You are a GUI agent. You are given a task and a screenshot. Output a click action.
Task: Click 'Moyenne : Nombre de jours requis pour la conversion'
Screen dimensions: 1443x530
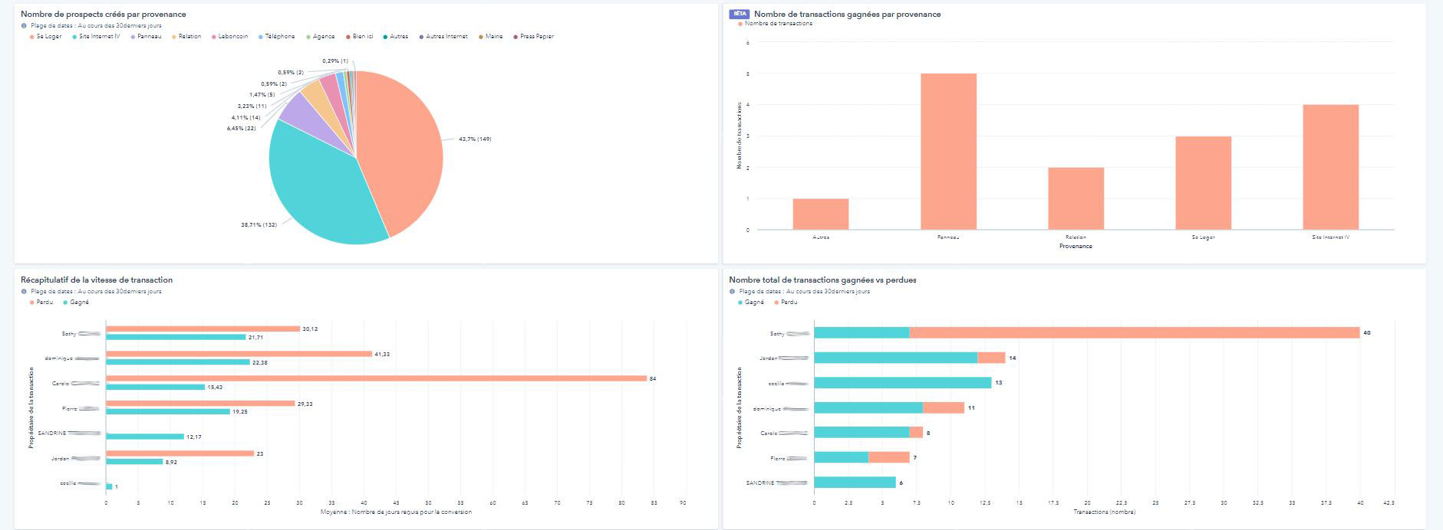pos(396,512)
